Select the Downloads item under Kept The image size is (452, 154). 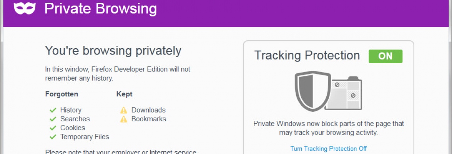click(148, 110)
